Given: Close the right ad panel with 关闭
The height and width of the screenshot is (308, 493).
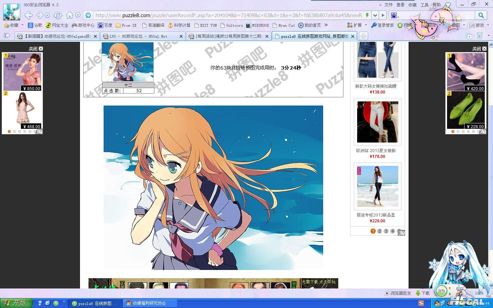Looking at the screenshot, I should (x=480, y=49).
